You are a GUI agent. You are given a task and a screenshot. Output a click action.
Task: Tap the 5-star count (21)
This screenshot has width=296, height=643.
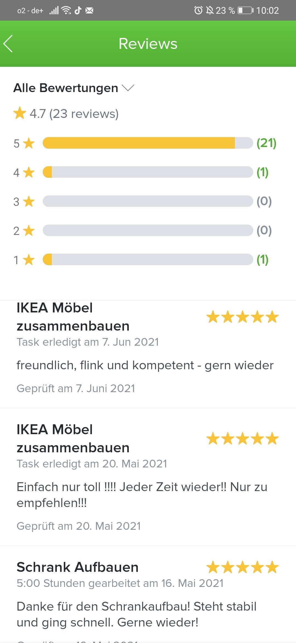(x=266, y=143)
